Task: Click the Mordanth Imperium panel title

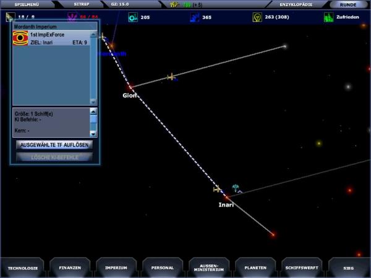Action: 35,27
